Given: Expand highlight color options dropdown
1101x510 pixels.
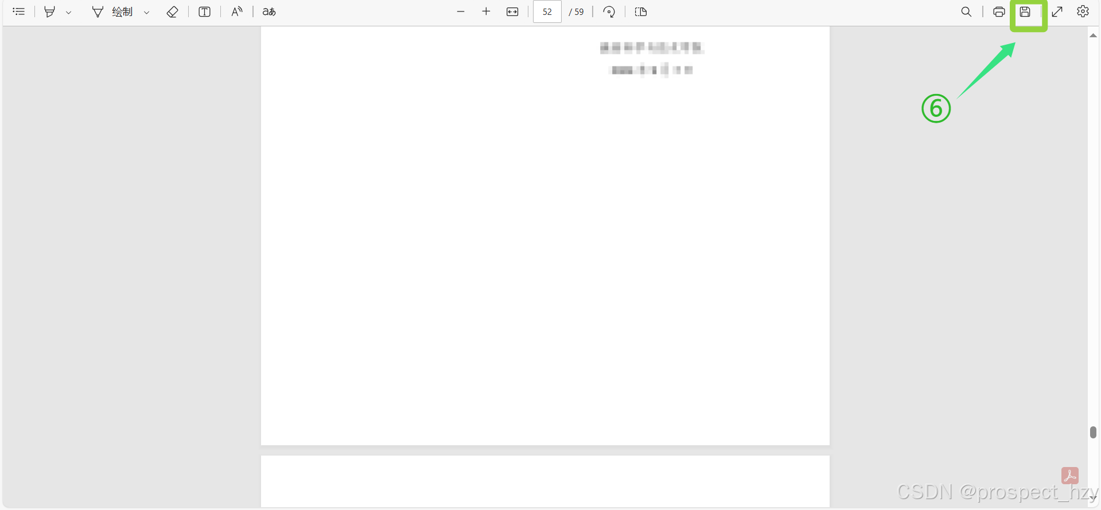Looking at the screenshot, I should (x=68, y=12).
